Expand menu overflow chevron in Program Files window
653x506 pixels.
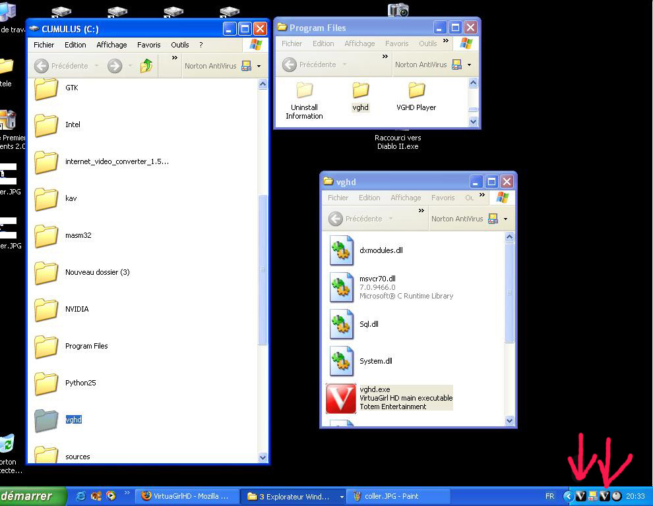(x=446, y=41)
